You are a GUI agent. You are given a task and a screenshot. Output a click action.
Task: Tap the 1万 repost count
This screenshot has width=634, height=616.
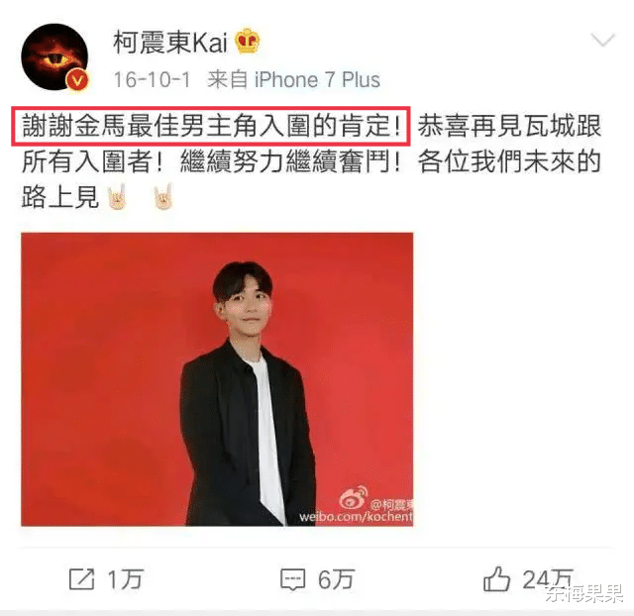click(x=125, y=579)
